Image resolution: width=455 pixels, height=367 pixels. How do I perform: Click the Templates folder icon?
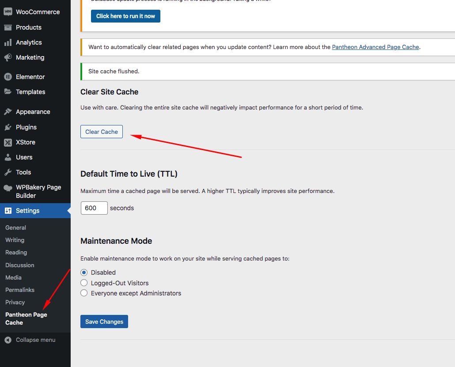click(x=8, y=92)
